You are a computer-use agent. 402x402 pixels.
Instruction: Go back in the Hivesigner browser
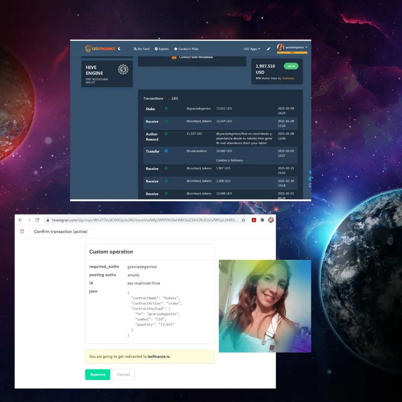[x=20, y=220]
